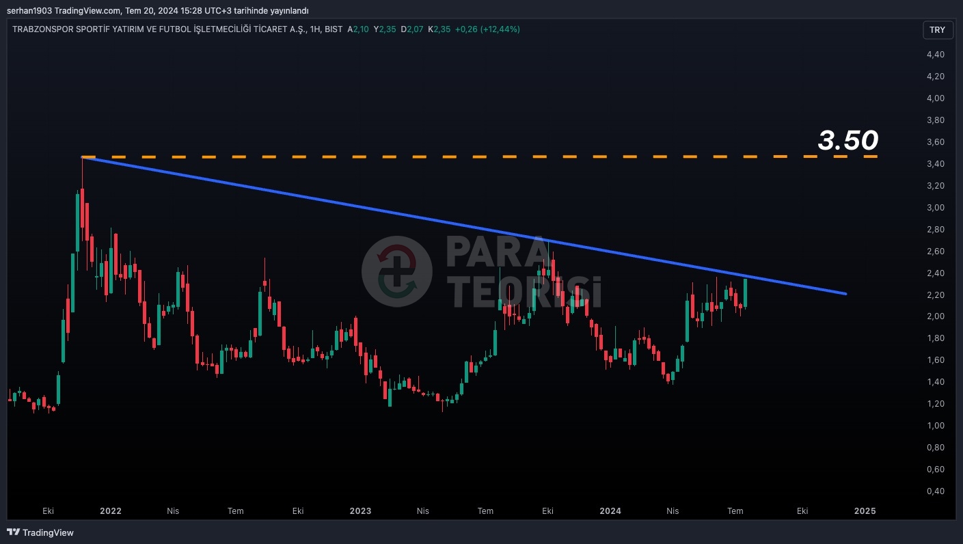Image resolution: width=963 pixels, height=544 pixels.
Task: Click the 2022 time axis label
Action: [111, 511]
